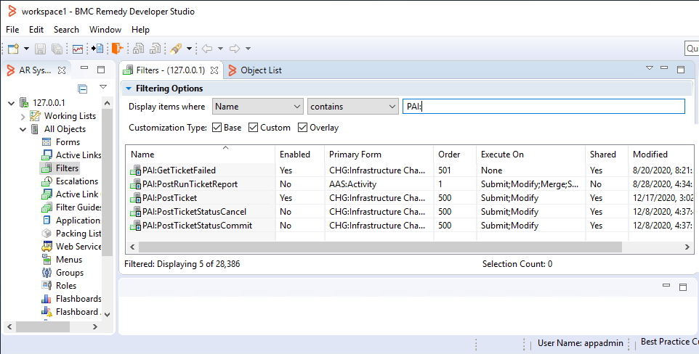Sort the table by Enabled column
The height and width of the screenshot is (354, 699).
click(x=299, y=155)
